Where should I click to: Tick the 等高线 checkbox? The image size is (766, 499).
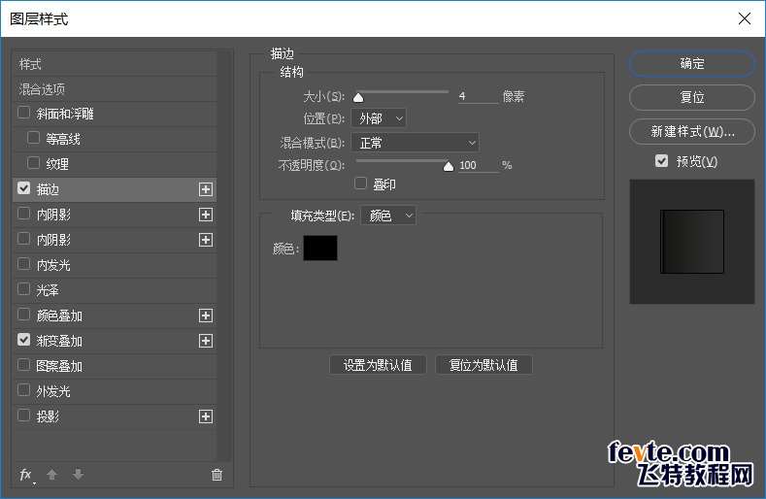(x=33, y=138)
